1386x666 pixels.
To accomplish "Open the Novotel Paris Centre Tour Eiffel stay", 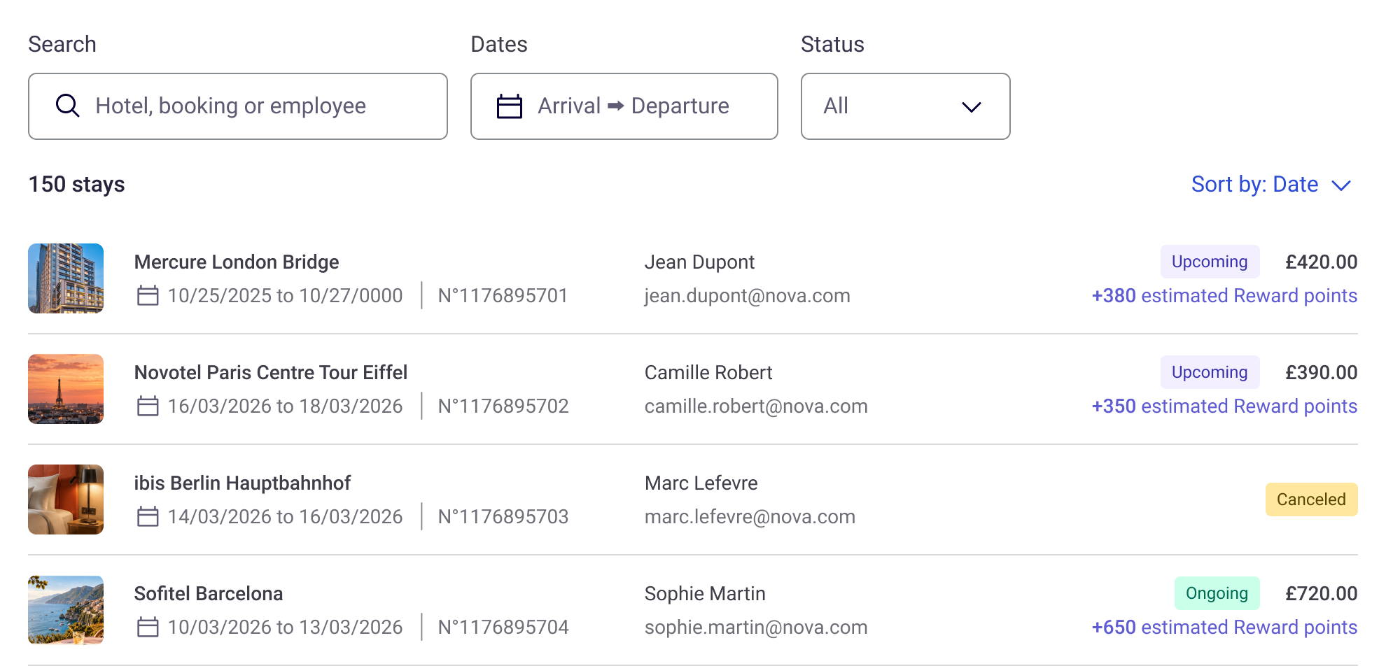I will click(x=693, y=389).
